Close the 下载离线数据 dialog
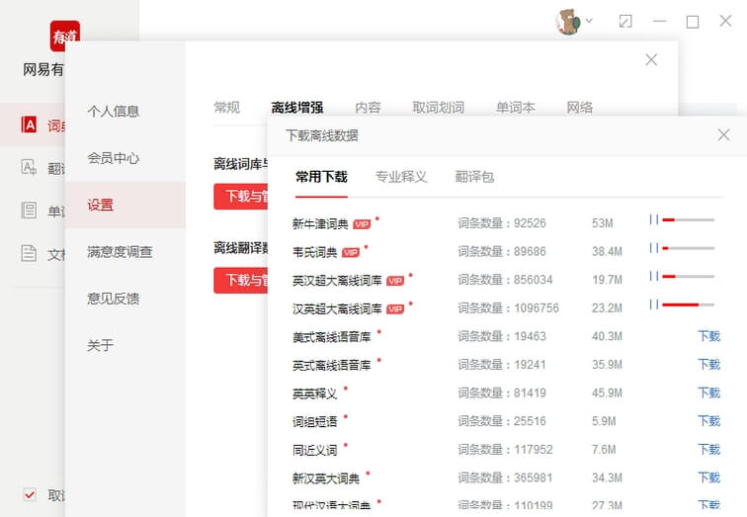The image size is (747, 517). (x=723, y=135)
